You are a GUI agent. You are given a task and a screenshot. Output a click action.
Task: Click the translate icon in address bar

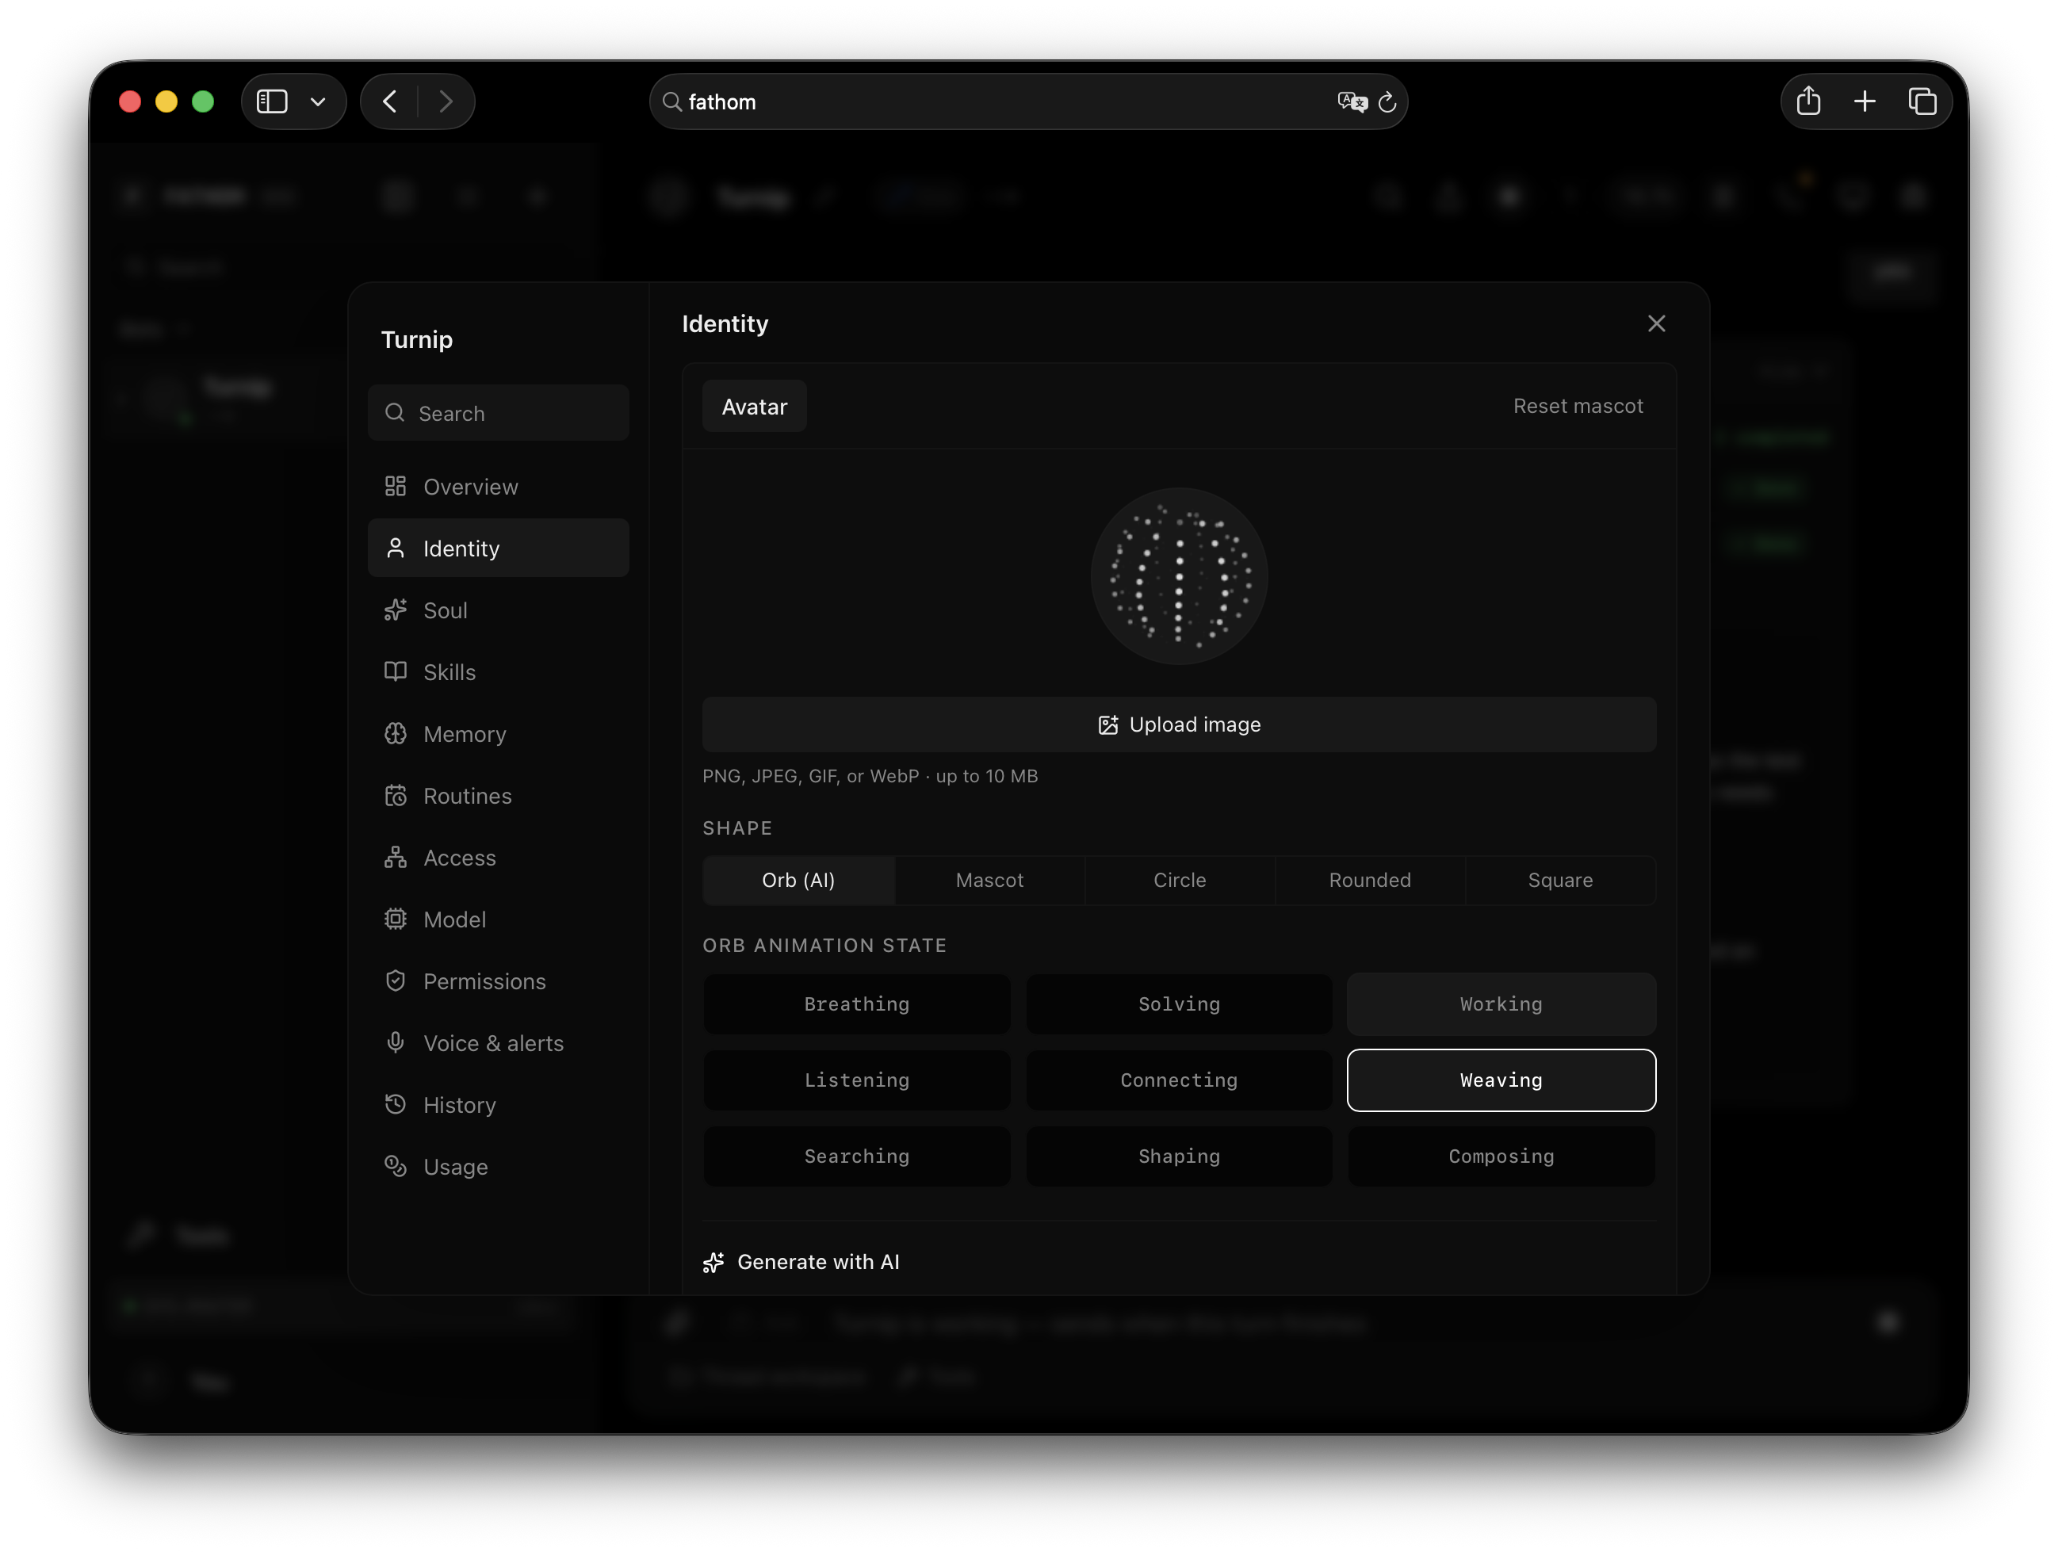(1352, 101)
